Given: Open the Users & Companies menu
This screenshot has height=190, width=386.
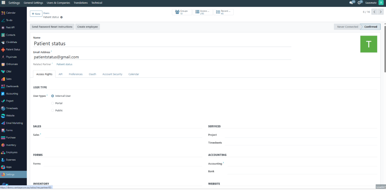Looking at the screenshot, I should coord(58,3).
